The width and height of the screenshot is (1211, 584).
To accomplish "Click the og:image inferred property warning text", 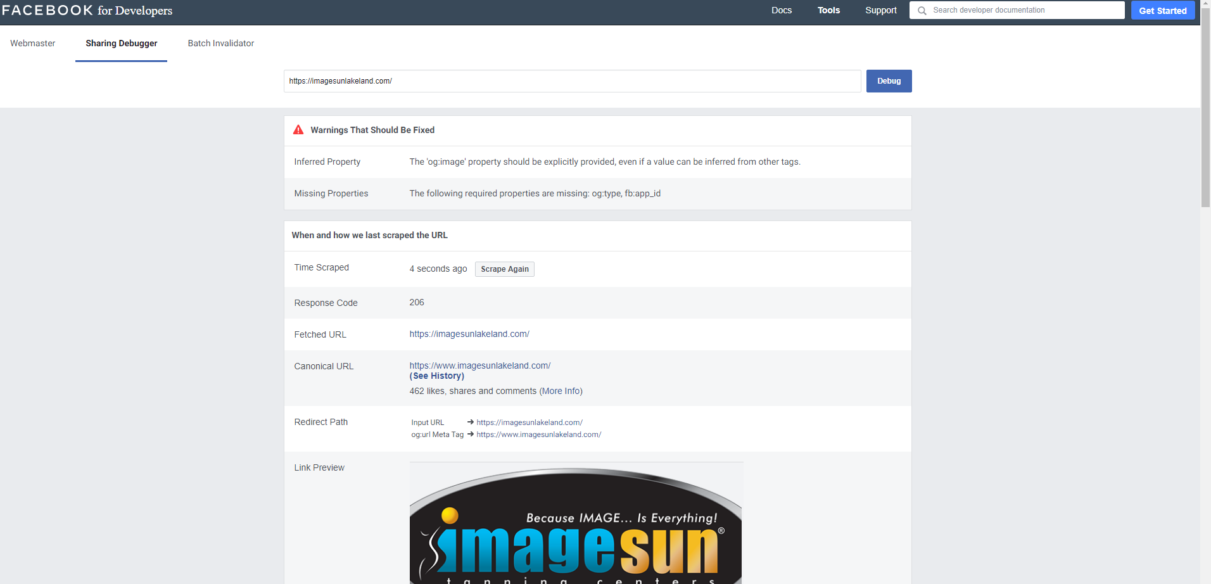I will [605, 162].
